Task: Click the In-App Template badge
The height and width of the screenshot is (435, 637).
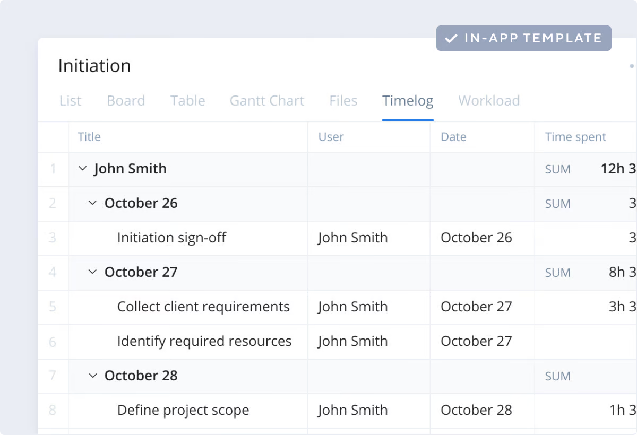Action: point(524,38)
